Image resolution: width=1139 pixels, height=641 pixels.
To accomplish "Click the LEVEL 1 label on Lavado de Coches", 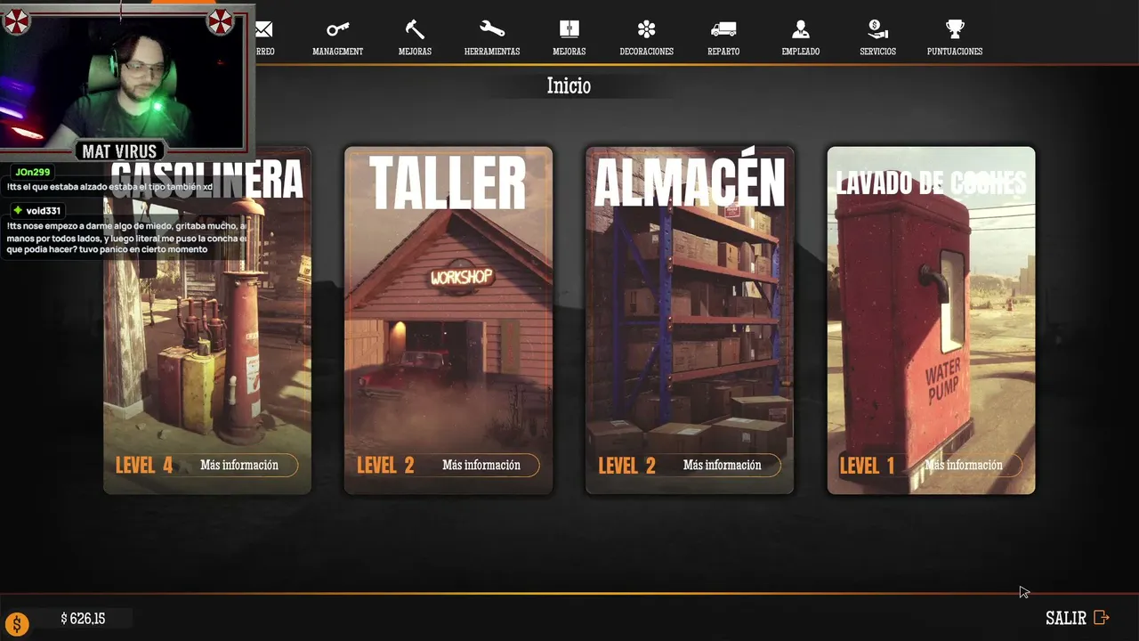I will [868, 465].
